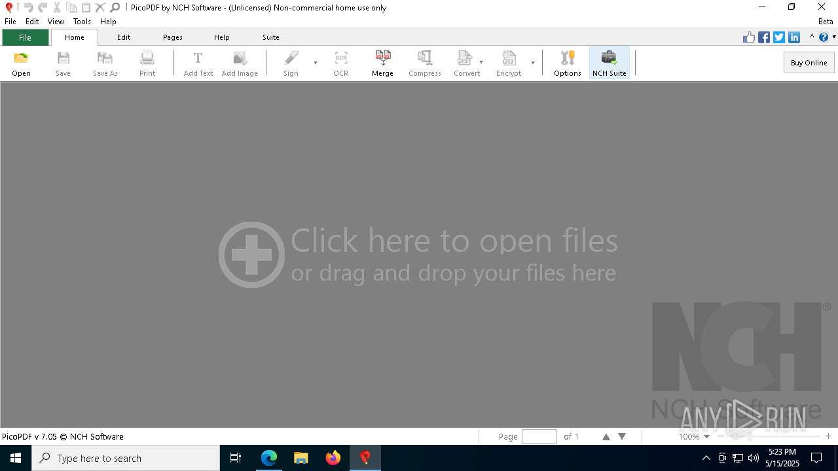The width and height of the screenshot is (838, 471).
Task: Show hidden system tray icons
Action: 706,458
